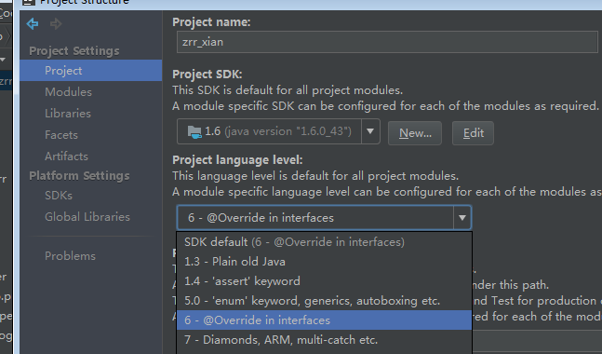Click the Platform Settings heading
Screen dimensions: 602x354
pos(79,176)
